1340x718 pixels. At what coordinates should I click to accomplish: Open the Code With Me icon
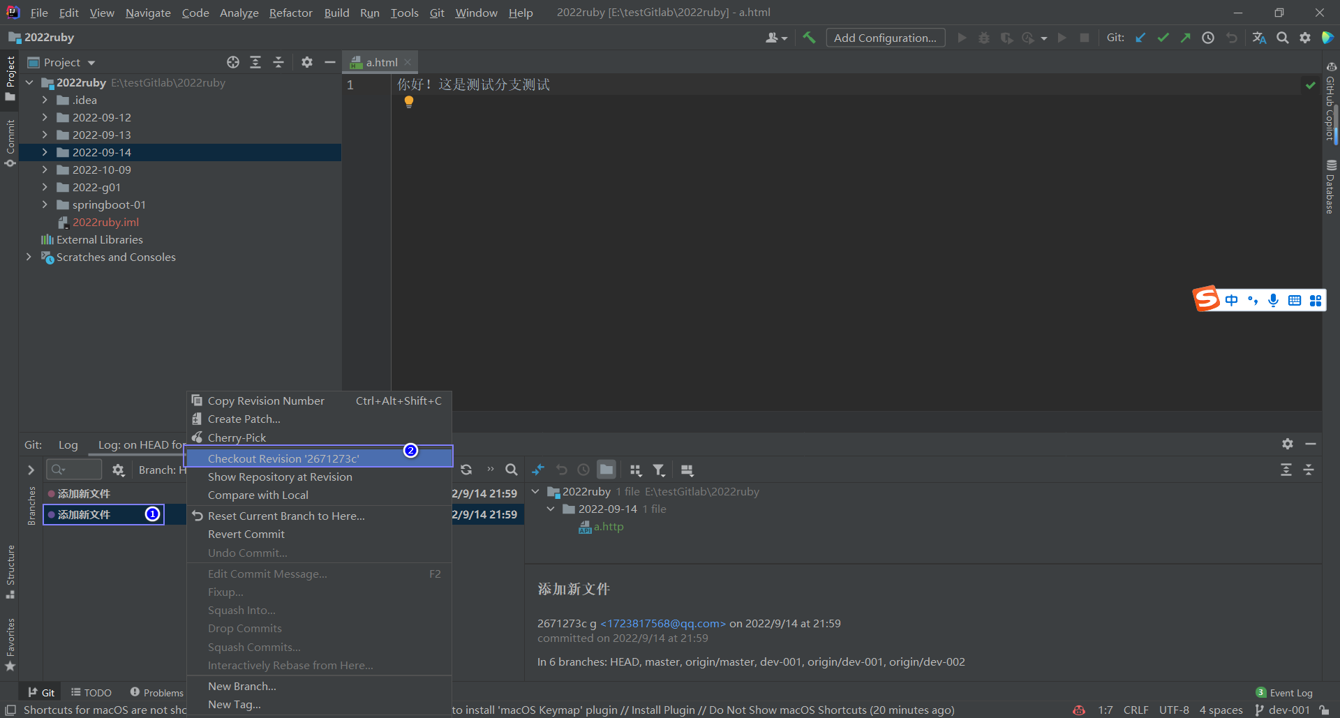[775, 38]
